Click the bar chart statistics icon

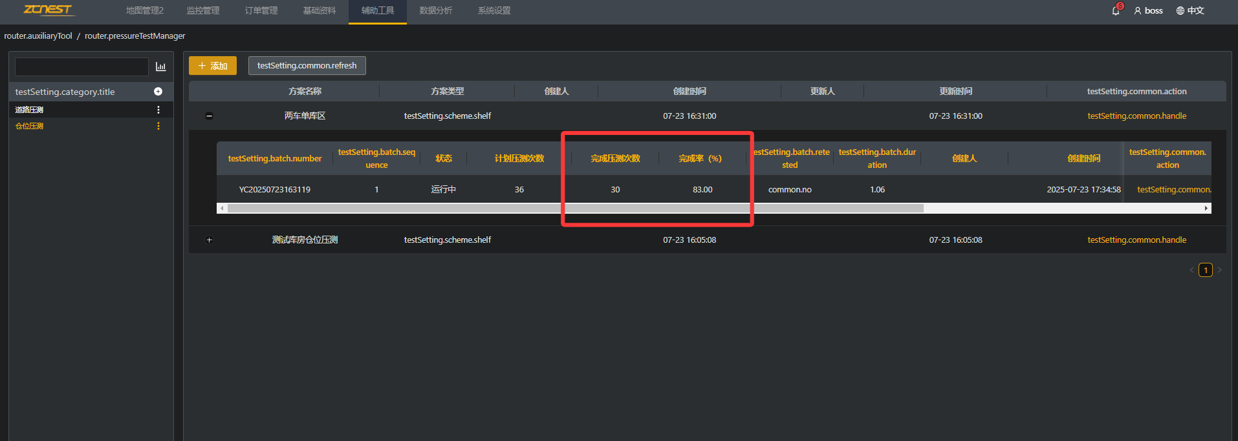click(161, 67)
